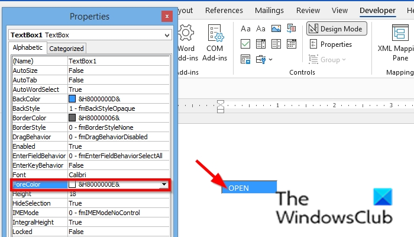This screenshot has height=237, width=414.
Task: Insert Repeating Section Content Control
Action: (245, 59)
